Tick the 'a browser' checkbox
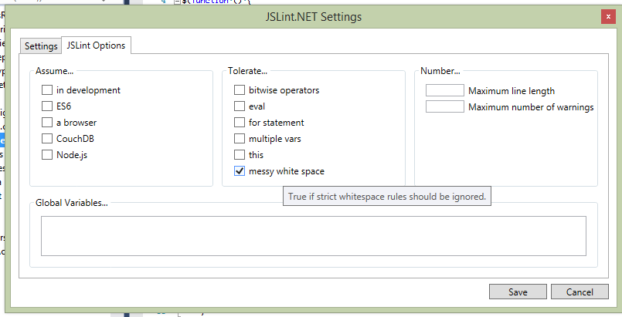This screenshot has height=317, width=622. (x=47, y=123)
